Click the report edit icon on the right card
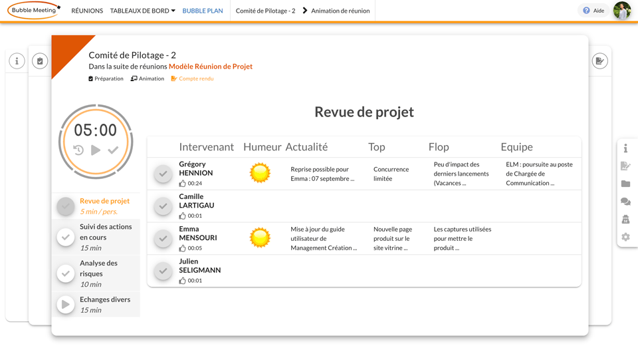638x364 pixels. [599, 61]
